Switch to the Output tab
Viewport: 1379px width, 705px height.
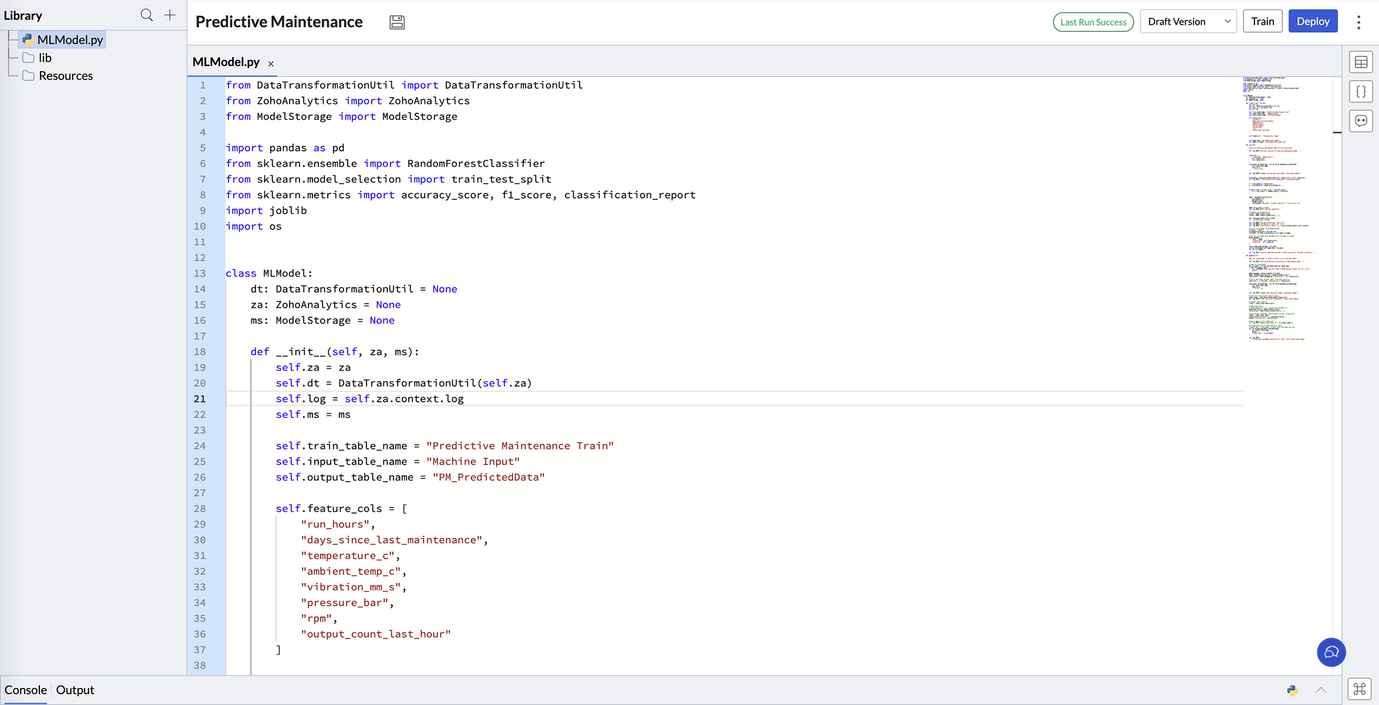coord(75,690)
